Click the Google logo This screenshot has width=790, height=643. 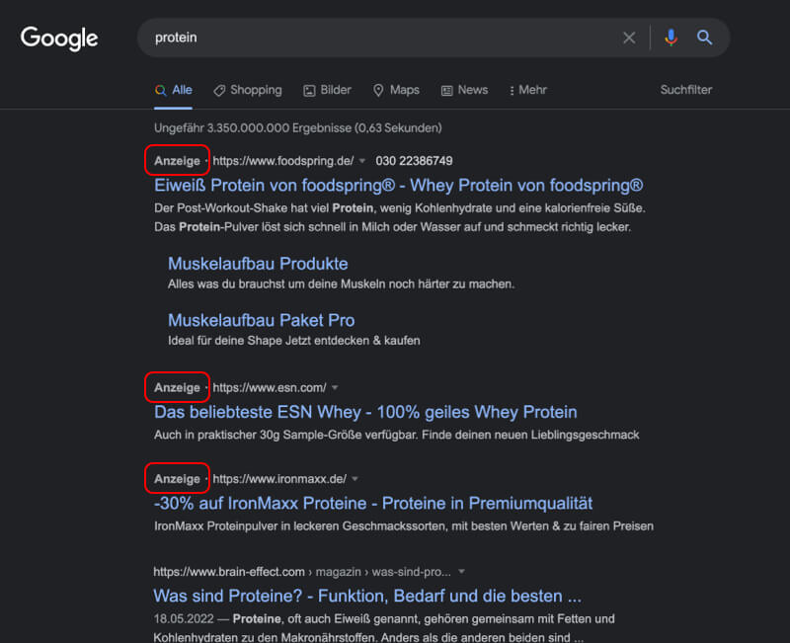pyautogui.click(x=59, y=39)
